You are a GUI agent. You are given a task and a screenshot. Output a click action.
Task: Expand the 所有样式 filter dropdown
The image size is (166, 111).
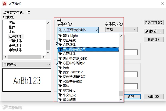coord(27,65)
